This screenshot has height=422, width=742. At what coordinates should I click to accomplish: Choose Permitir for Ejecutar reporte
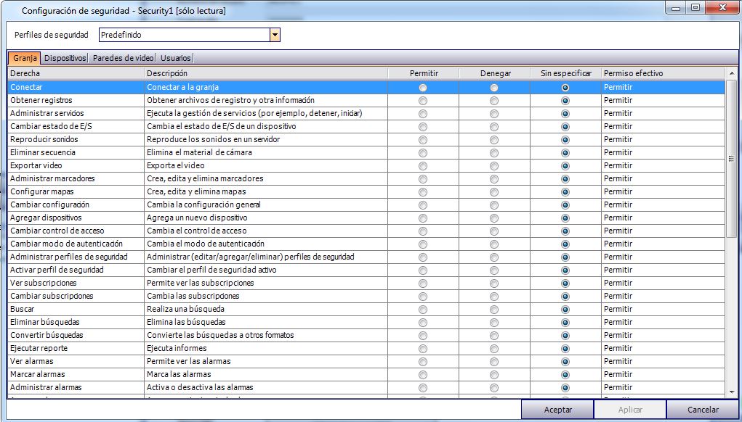tap(423, 349)
